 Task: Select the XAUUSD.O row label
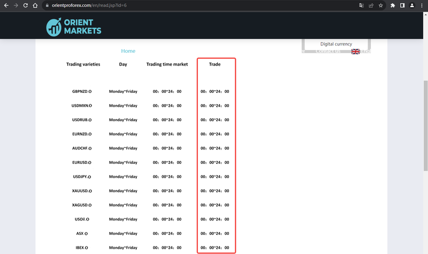(x=82, y=191)
